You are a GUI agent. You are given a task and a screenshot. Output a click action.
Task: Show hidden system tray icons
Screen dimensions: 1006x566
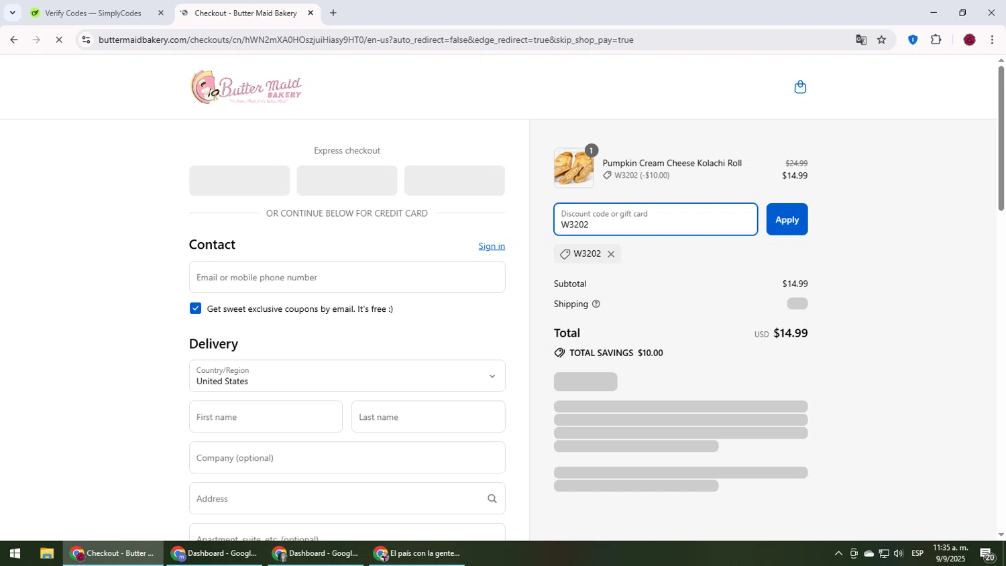(x=838, y=553)
